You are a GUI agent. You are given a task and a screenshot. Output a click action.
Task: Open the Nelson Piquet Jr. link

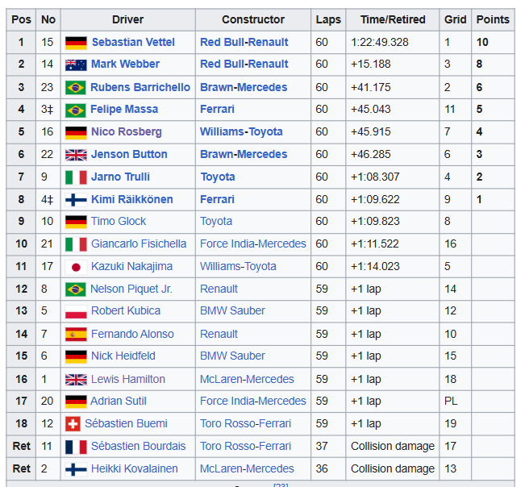tap(131, 289)
